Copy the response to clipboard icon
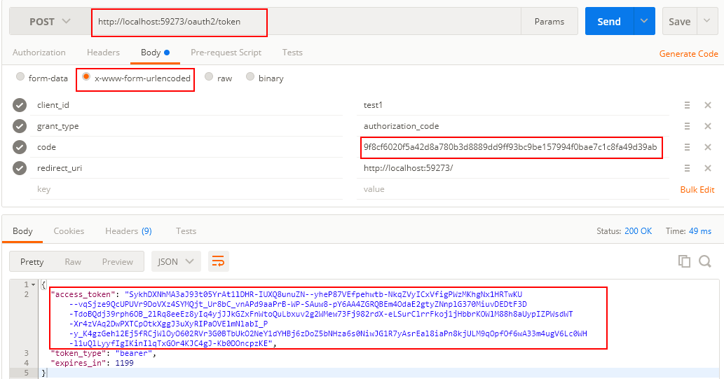Screen dimensions: 724x379 [684, 261]
